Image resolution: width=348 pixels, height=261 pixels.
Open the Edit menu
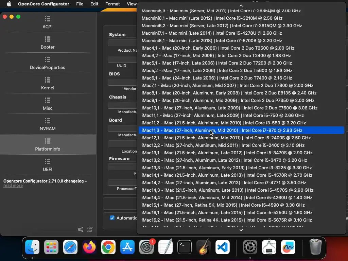[x=94, y=4]
